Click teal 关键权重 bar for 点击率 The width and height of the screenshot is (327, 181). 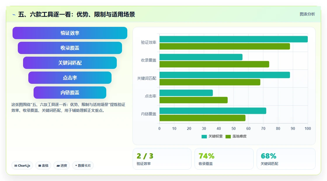[x=186, y=93]
